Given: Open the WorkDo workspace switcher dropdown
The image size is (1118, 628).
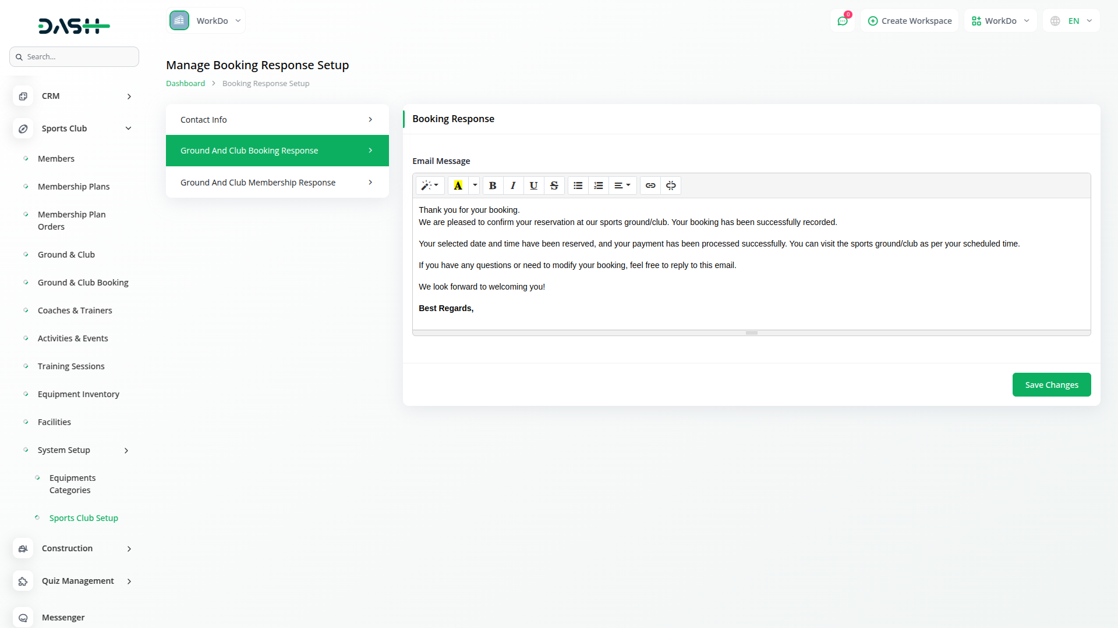Looking at the screenshot, I should tap(1000, 21).
